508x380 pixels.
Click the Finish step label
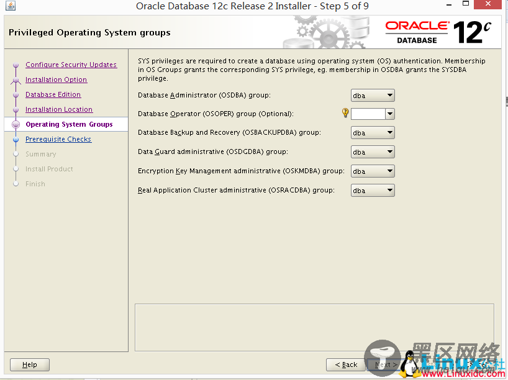[35, 184]
